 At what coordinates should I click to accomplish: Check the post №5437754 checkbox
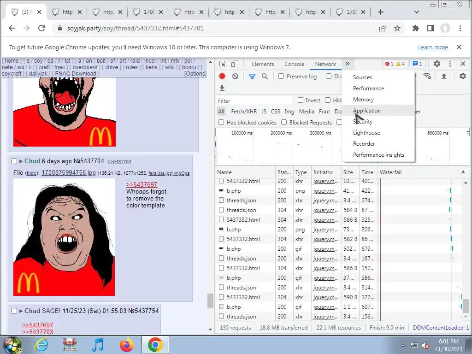coord(14,311)
